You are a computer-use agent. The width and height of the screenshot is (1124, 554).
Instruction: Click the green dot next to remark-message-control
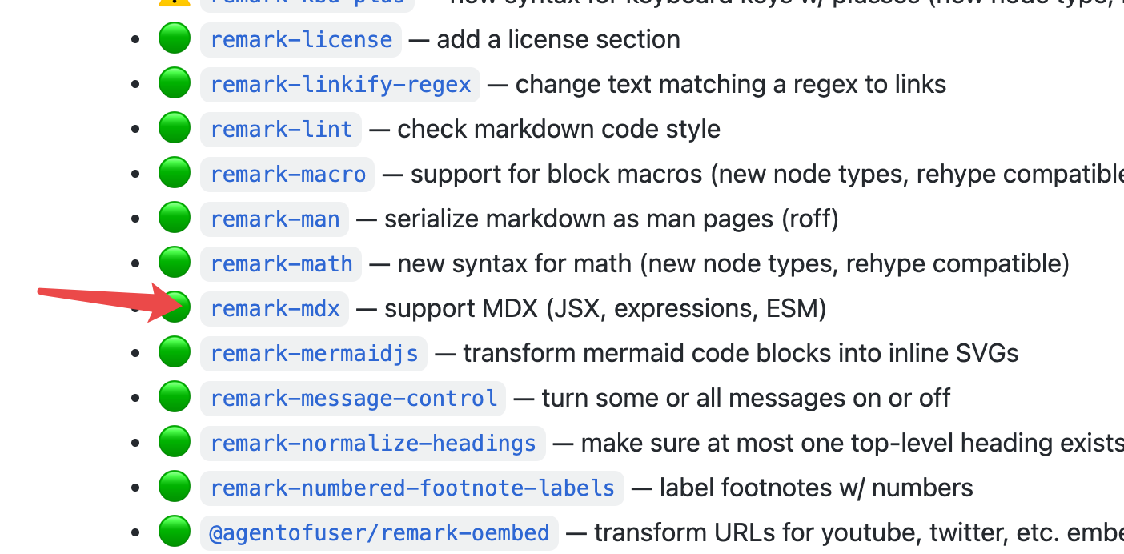pyautogui.click(x=174, y=396)
